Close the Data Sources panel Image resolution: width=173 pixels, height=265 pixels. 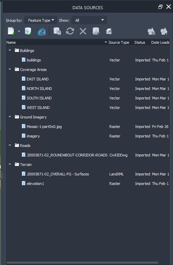[169, 6]
